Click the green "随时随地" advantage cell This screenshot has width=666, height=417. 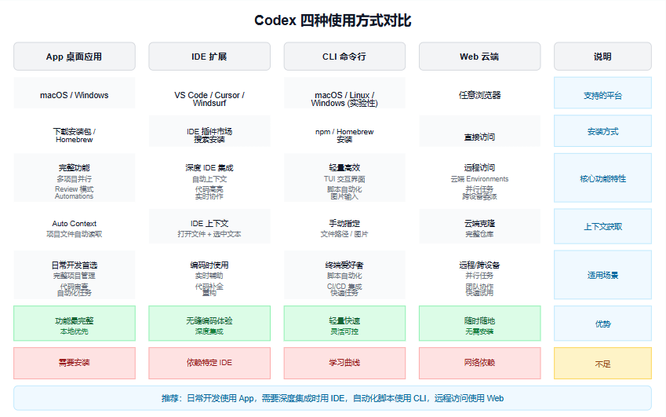(x=479, y=324)
